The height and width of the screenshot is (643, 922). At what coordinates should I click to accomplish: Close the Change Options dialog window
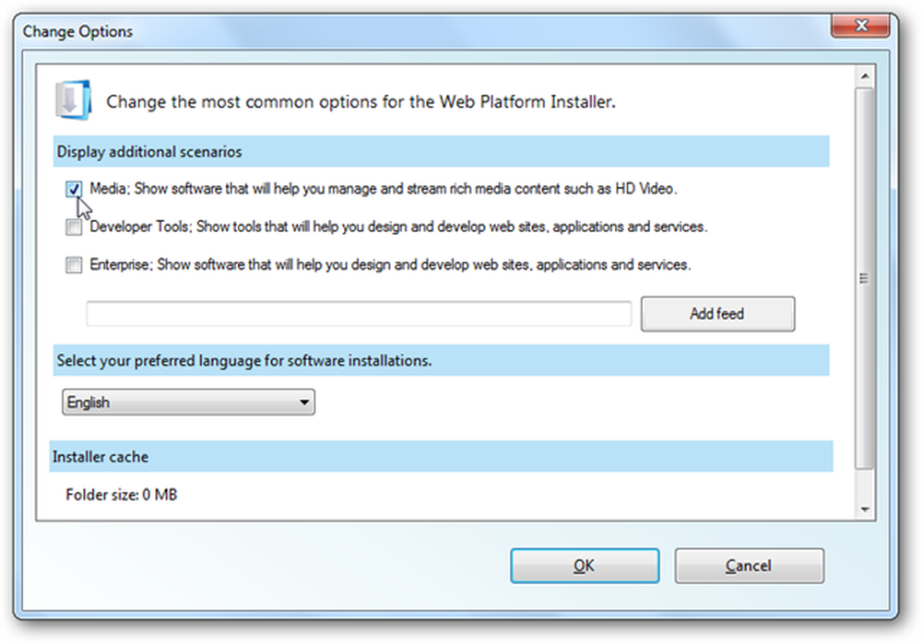tap(860, 25)
